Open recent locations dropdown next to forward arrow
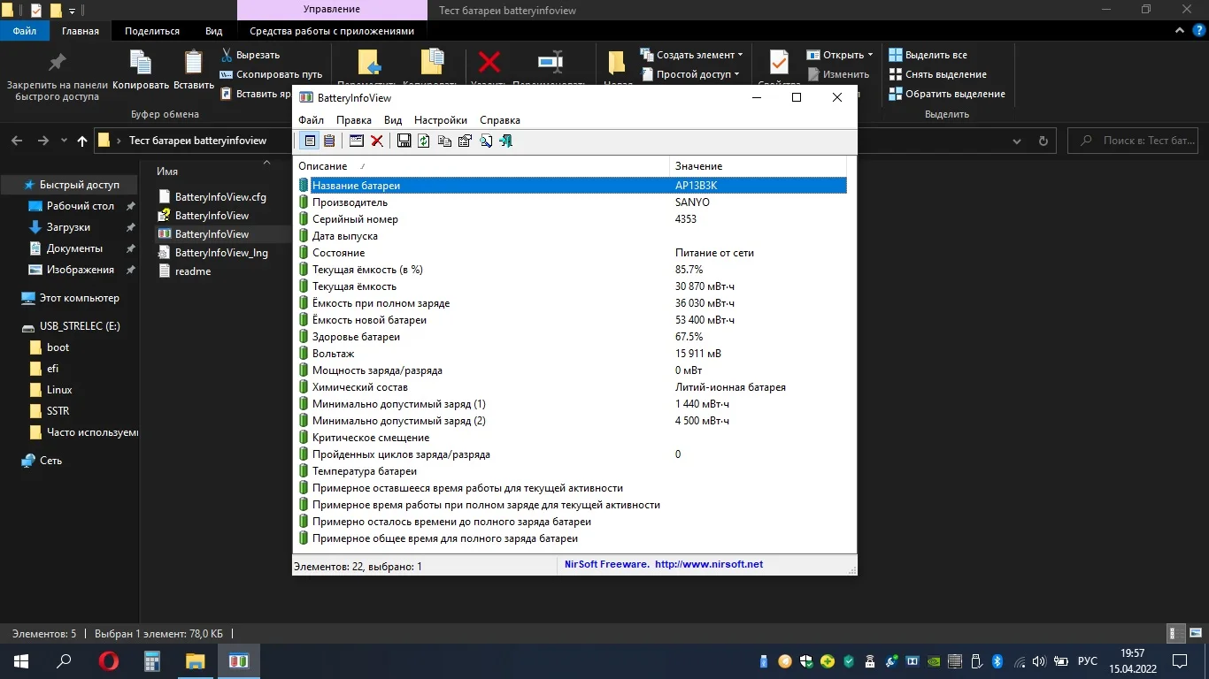1209x679 pixels. pos(64,141)
